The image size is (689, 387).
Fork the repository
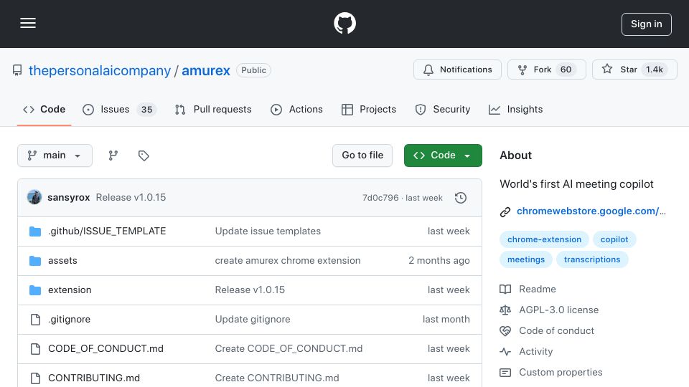click(x=546, y=70)
